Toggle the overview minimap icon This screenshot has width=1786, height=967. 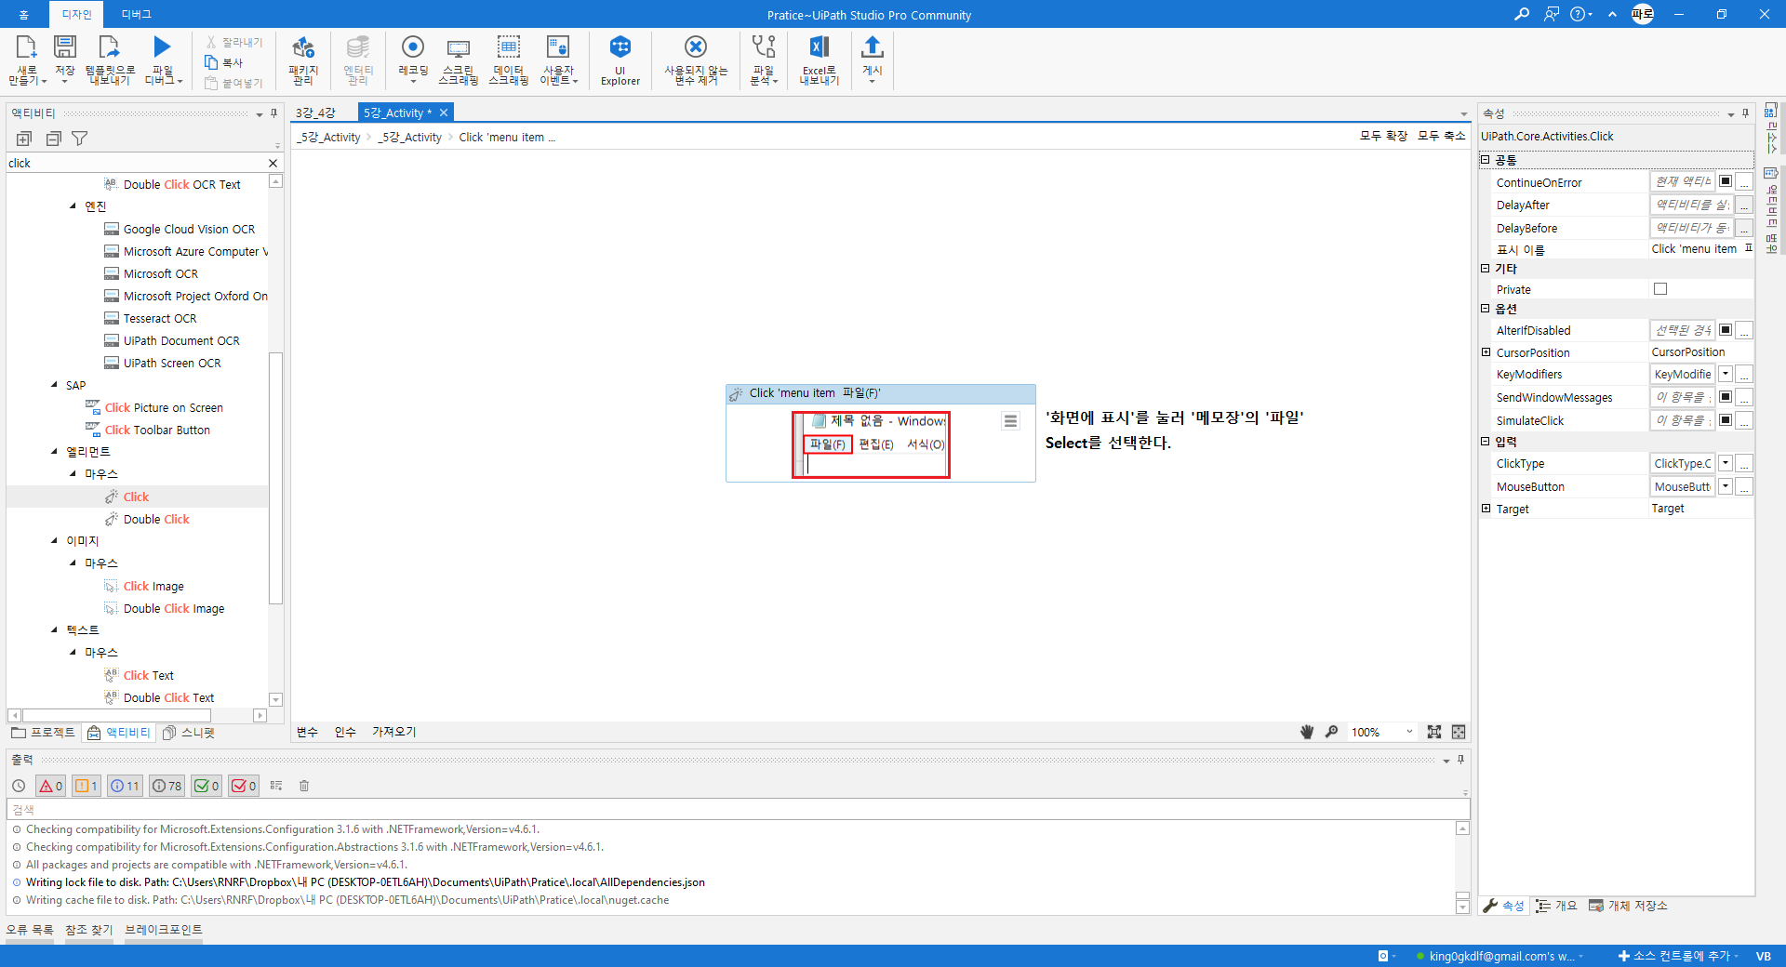click(x=1459, y=732)
